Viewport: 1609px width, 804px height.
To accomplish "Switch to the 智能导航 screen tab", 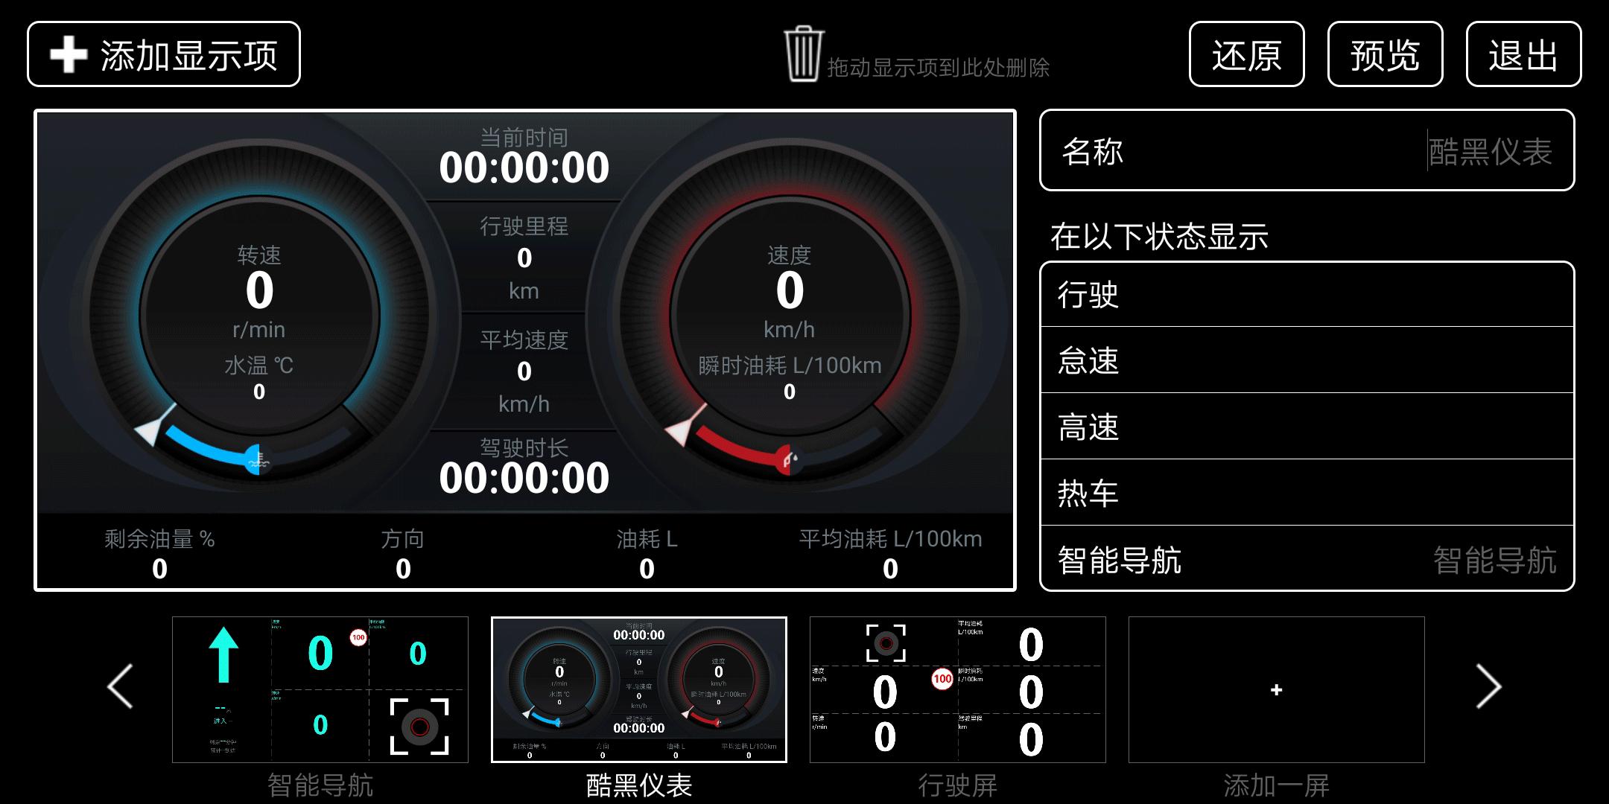I will (320, 689).
